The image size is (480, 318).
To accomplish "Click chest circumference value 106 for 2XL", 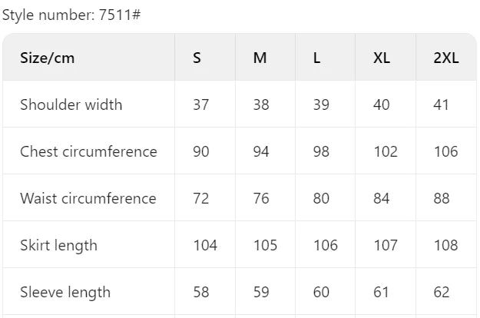I will pos(445,151).
